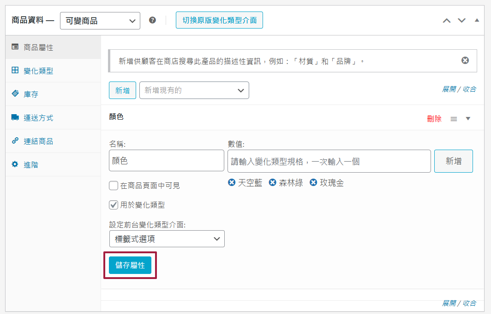Remove the 森林綠 value tag
The image size is (491, 314).
pos(273,183)
